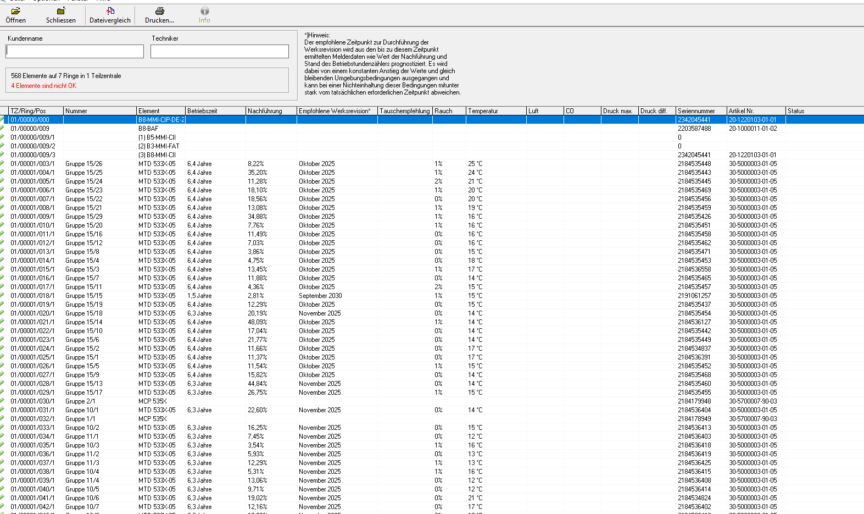Sort by CO column header
Image resolution: width=864 pixels, height=514 pixels.
point(583,111)
